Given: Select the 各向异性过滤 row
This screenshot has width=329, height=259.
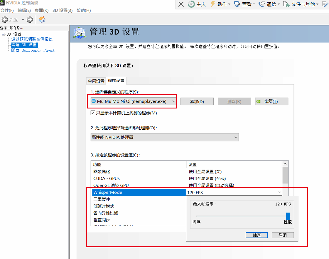Looking at the screenshot, I should (x=139, y=213).
